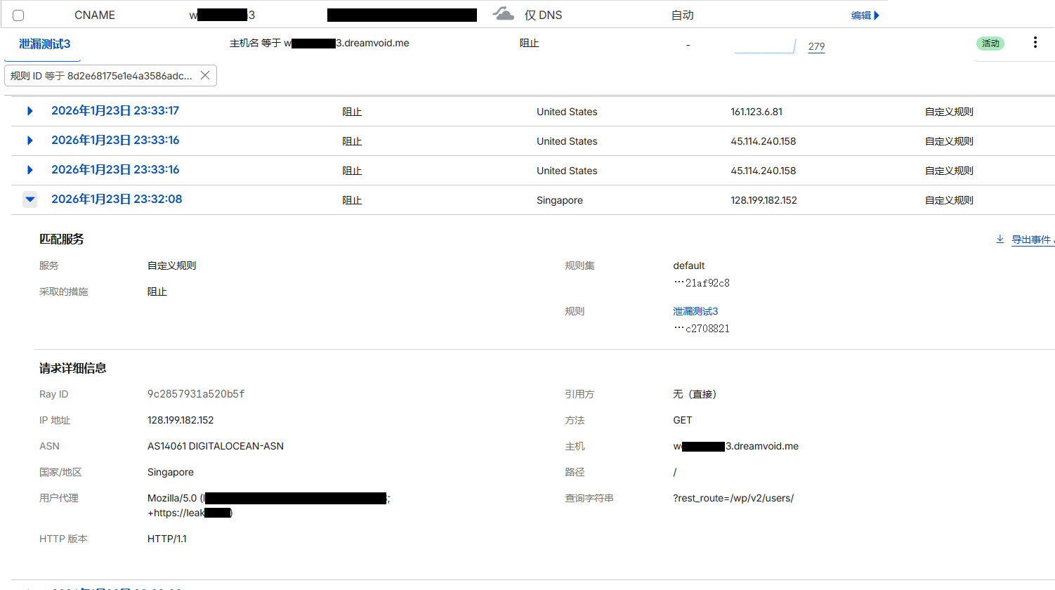
Task: Open the 泄漏测试3 rule link in details
Action: tap(695, 311)
